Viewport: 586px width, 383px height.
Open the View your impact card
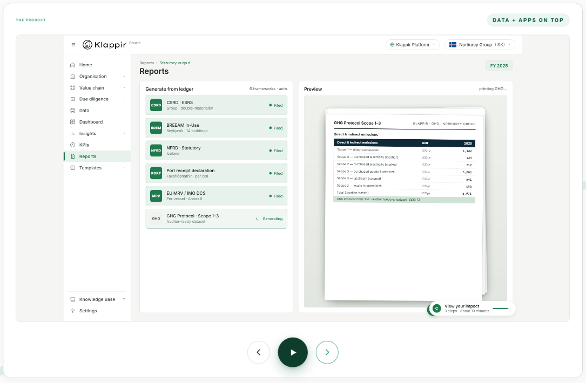472,309
